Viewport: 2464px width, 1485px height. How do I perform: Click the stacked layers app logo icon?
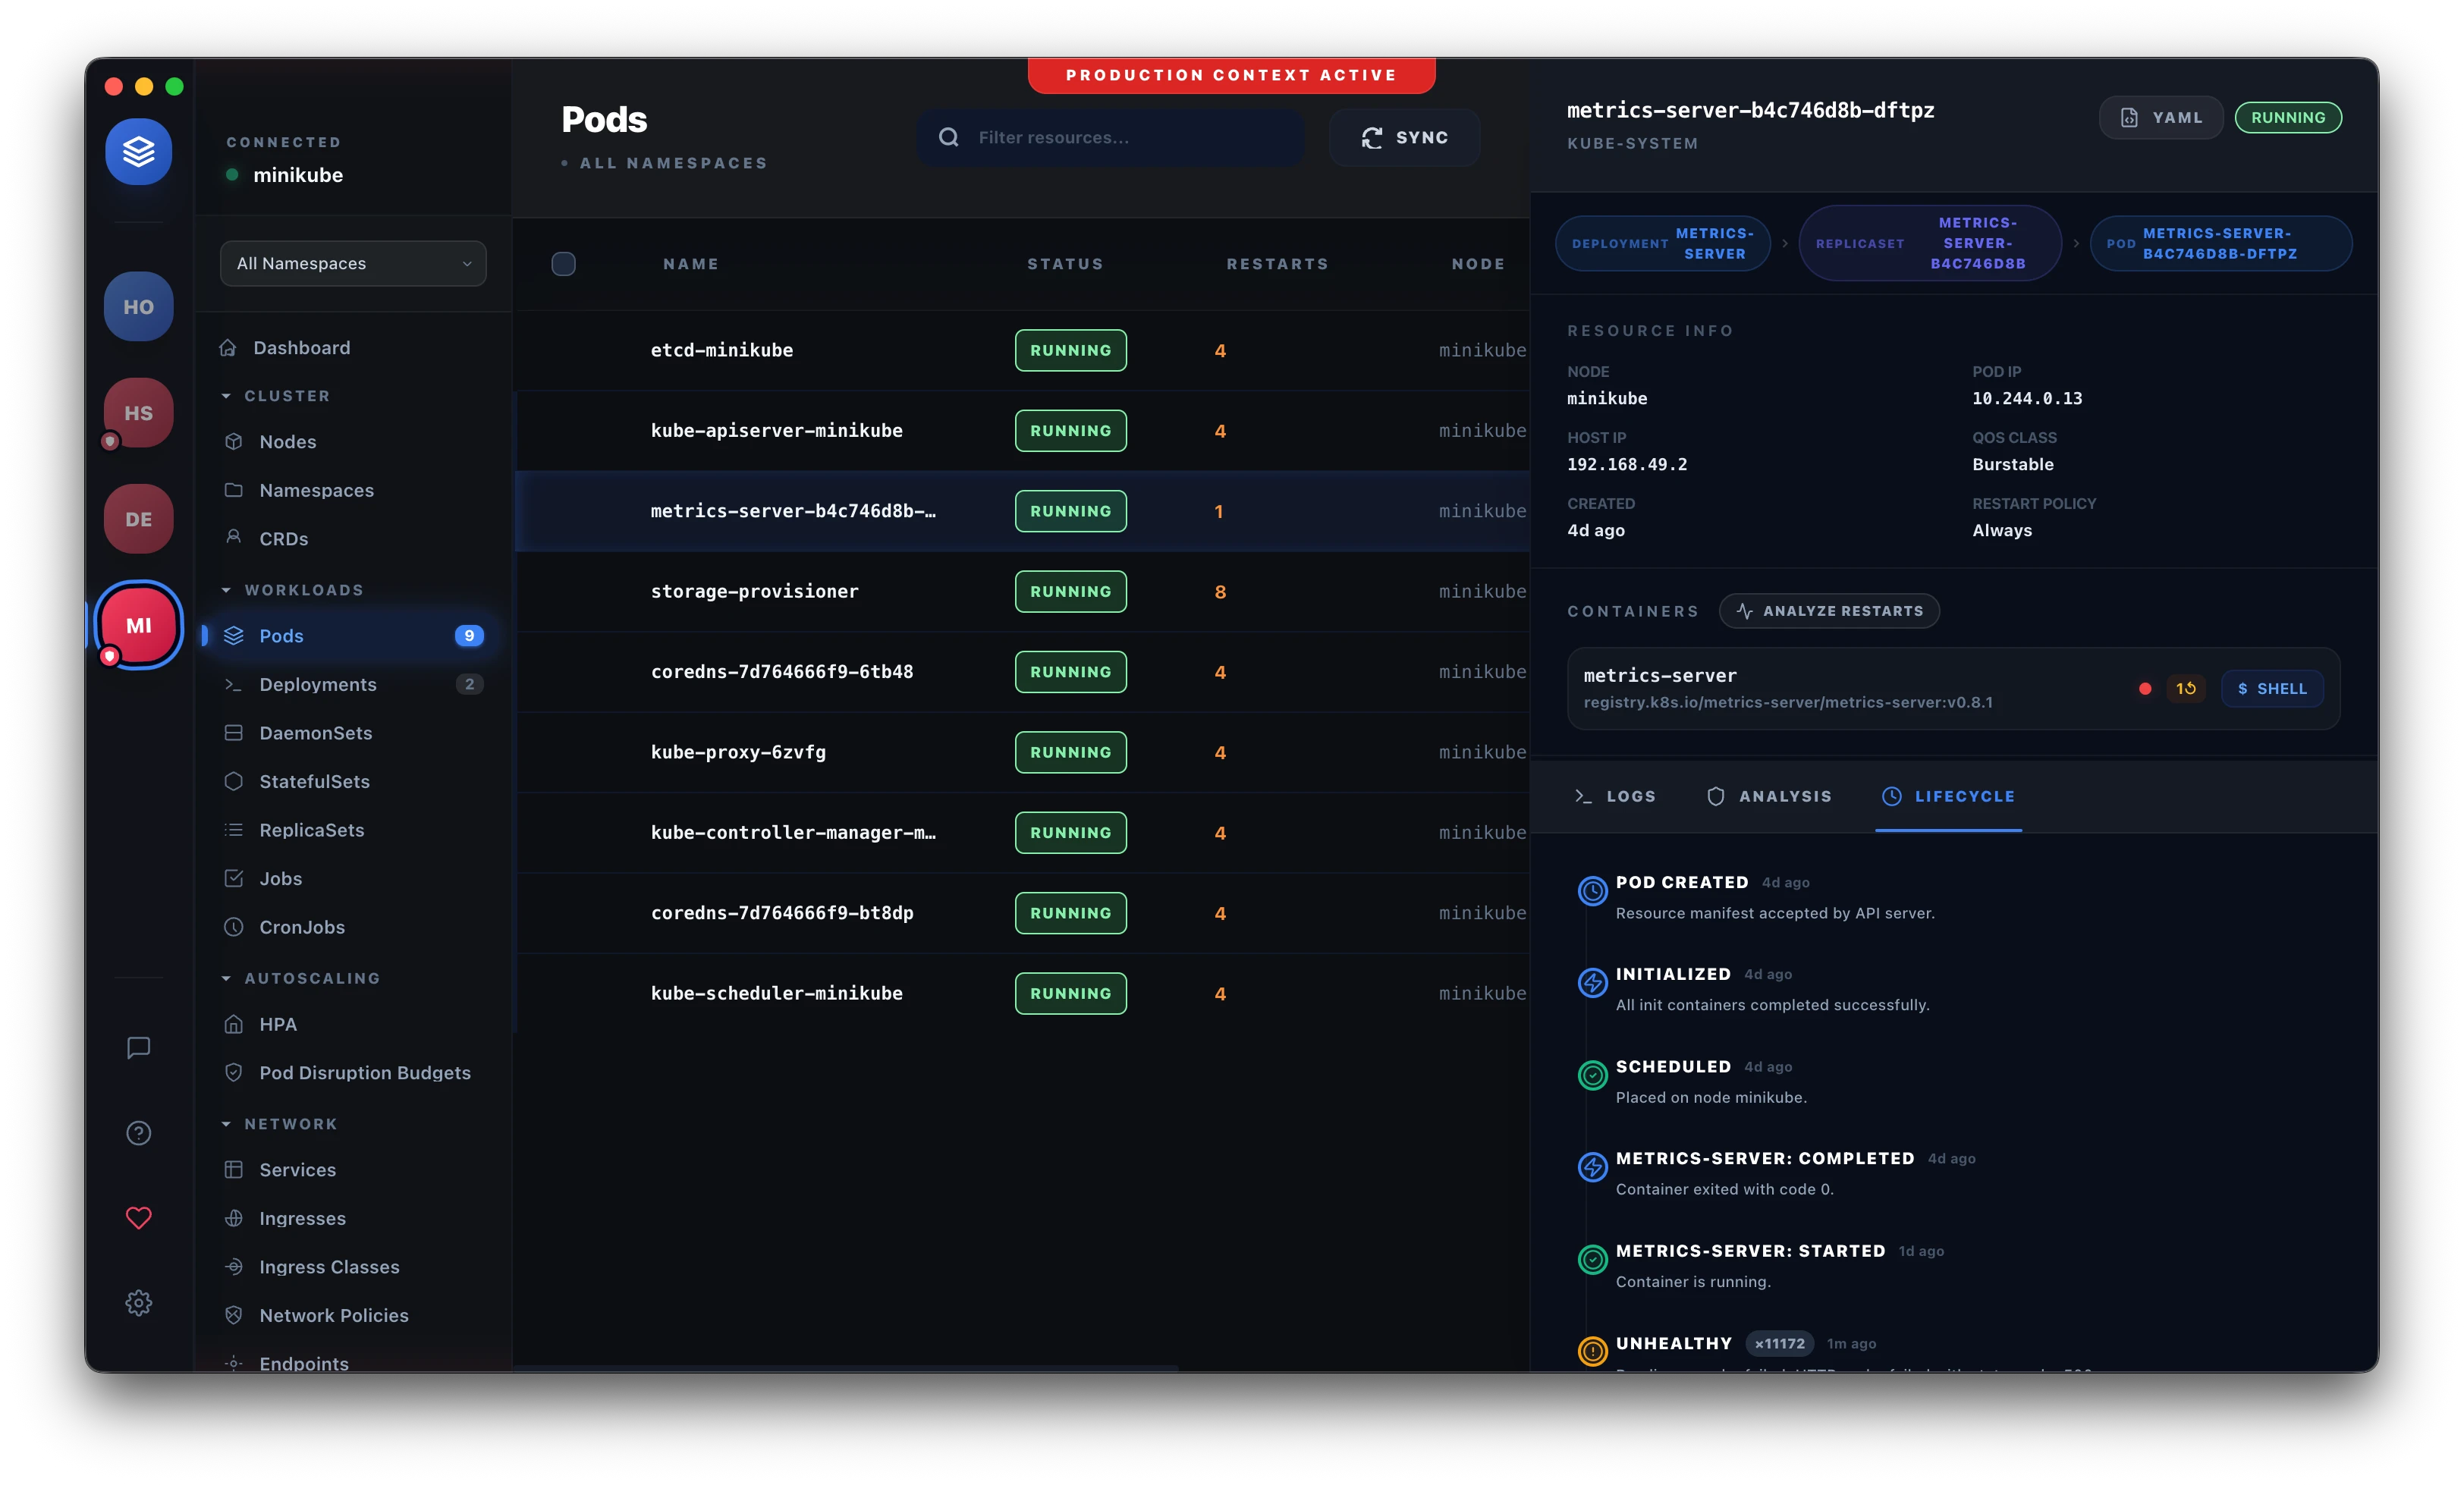click(138, 152)
